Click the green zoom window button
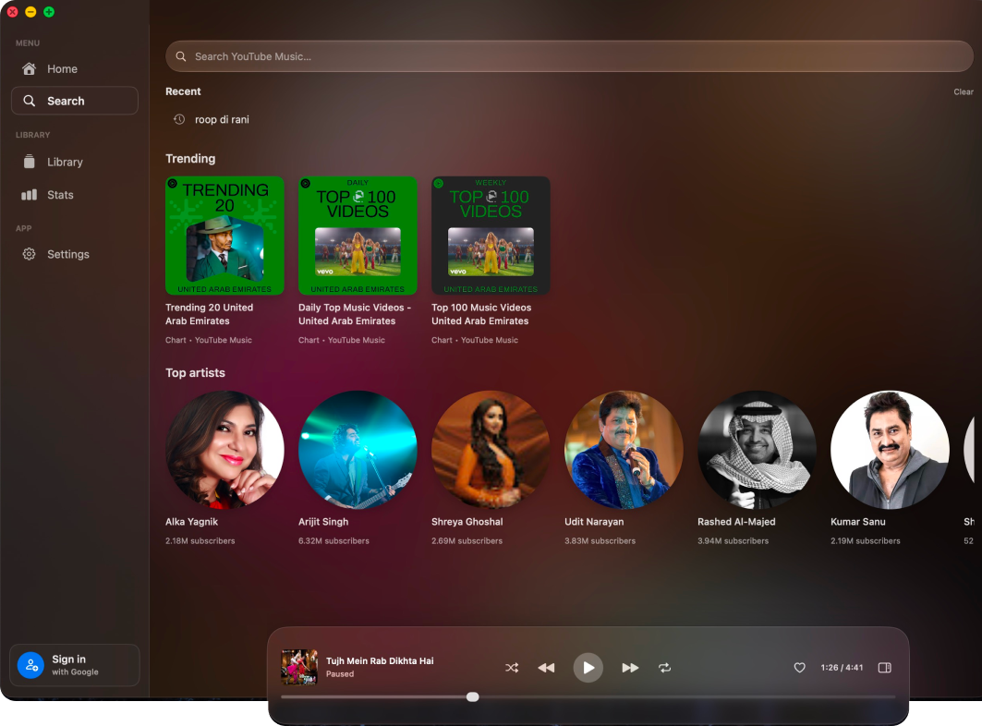The image size is (982, 726). point(49,12)
